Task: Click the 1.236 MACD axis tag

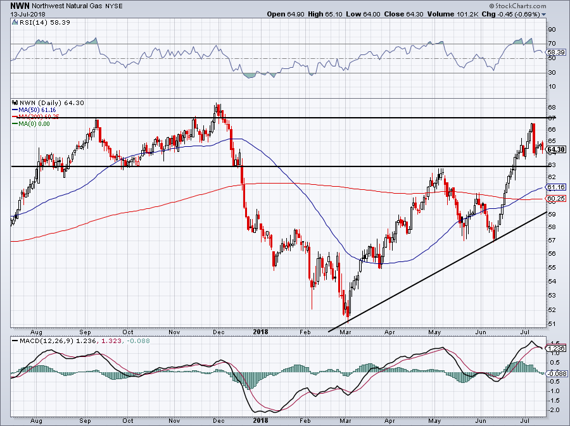Action: click(556, 348)
